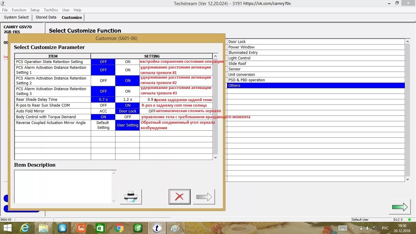Screen dimensions: 416x234
Task: Select Power Window customize function
Action: point(316,47)
